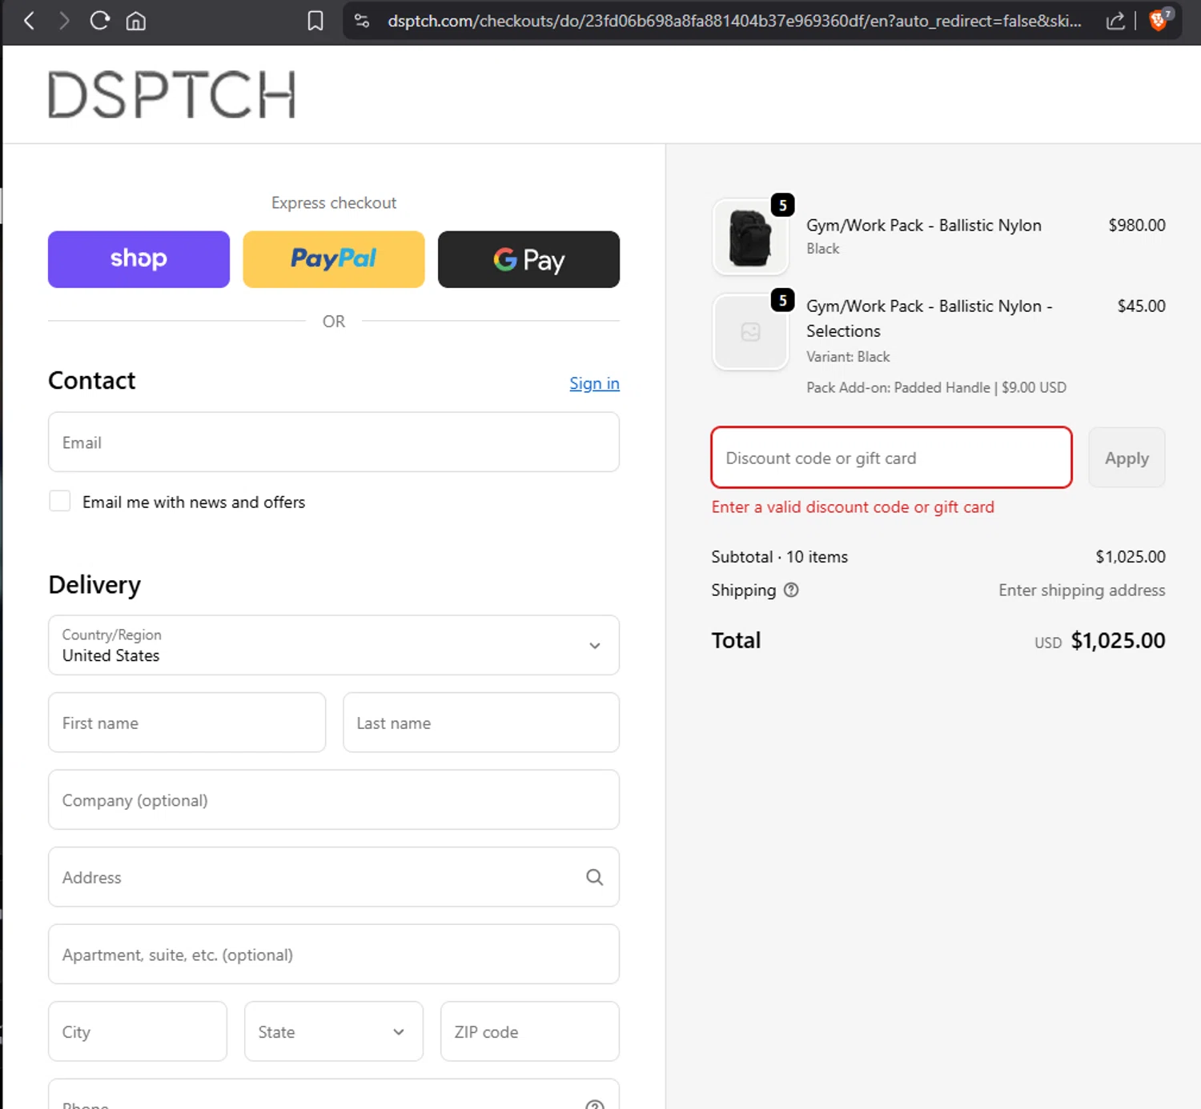Screen dimensions: 1201x1109
Task: Click the Variant: Black text
Action: tap(848, 357)
